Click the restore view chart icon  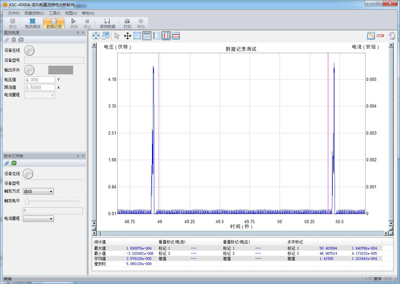106,36
